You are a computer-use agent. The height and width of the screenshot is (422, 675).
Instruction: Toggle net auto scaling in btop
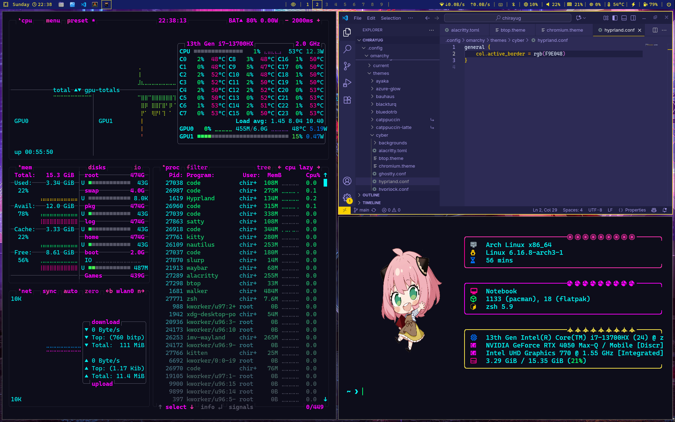70,291
